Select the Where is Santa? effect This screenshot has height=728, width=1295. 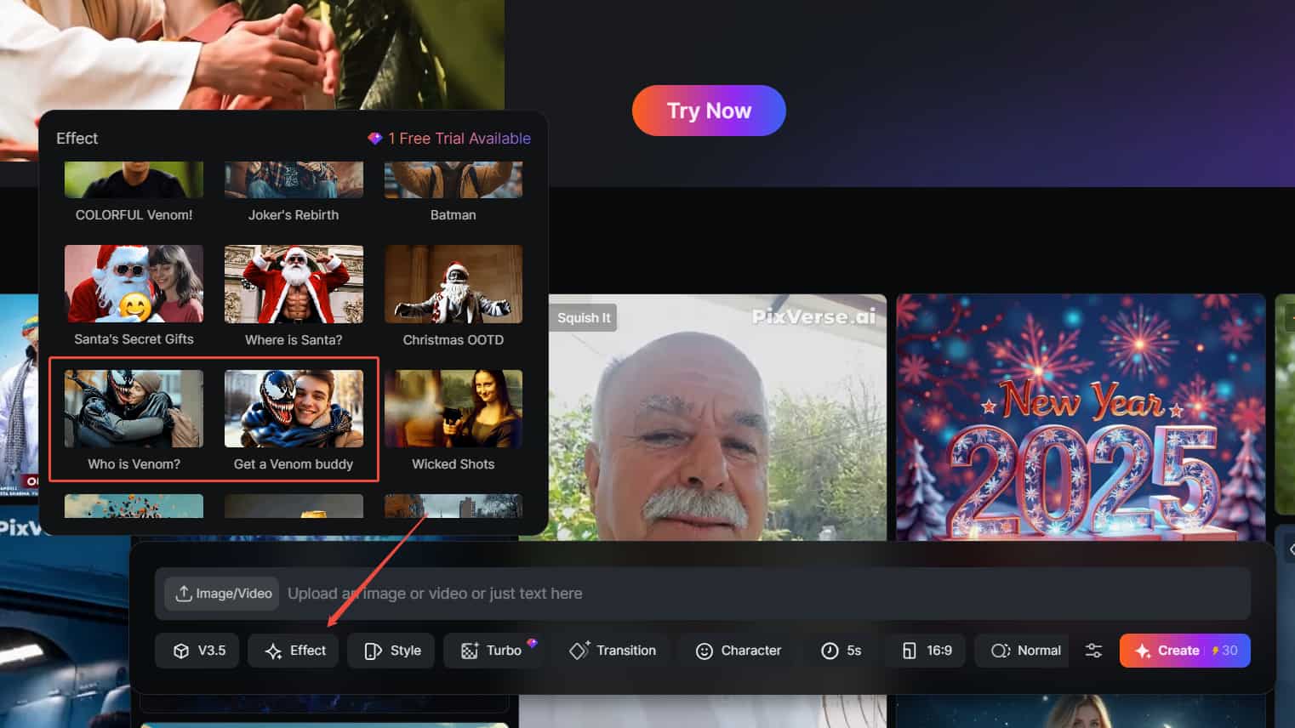pos(294,296)
